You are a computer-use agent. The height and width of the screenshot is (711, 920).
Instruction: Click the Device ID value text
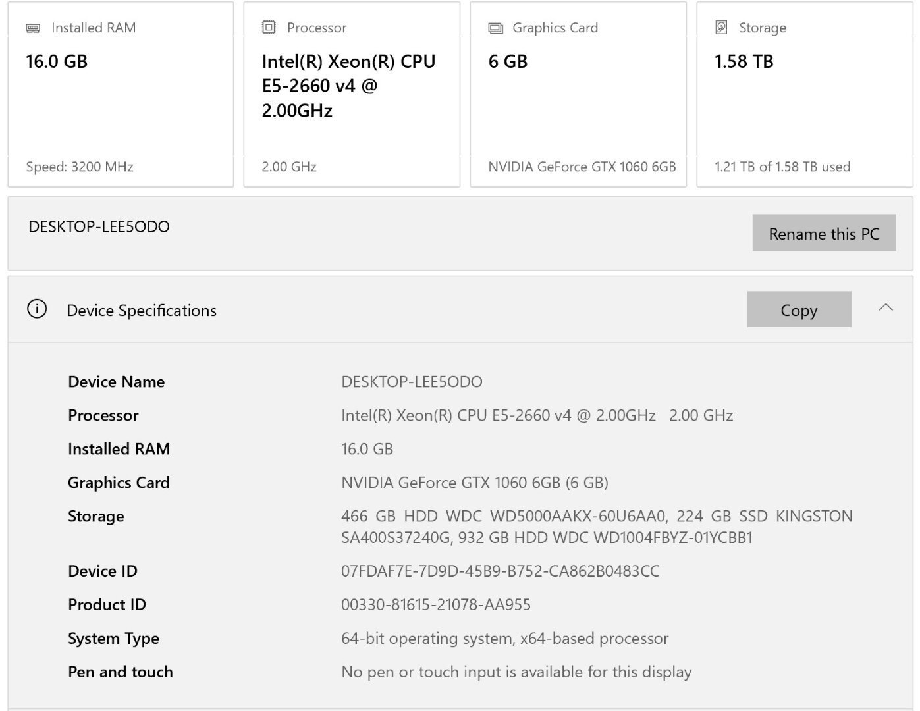point(500,571)
